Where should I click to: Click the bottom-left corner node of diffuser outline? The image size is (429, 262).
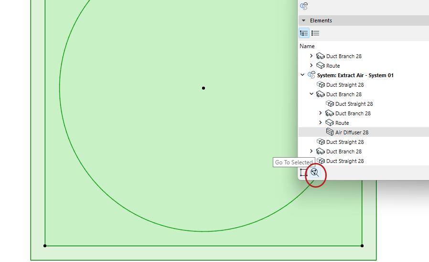(45, 246)
